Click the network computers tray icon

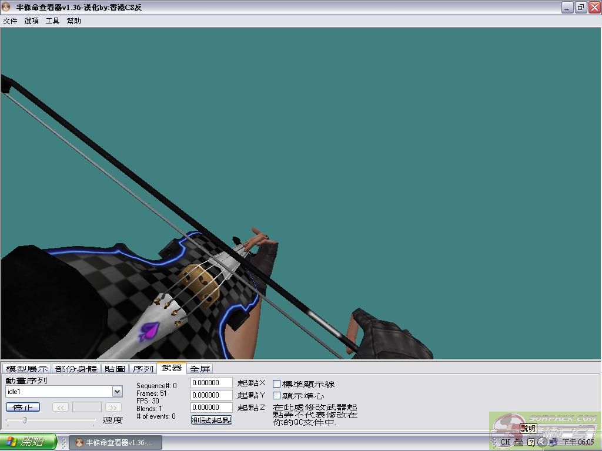point(554,442)
